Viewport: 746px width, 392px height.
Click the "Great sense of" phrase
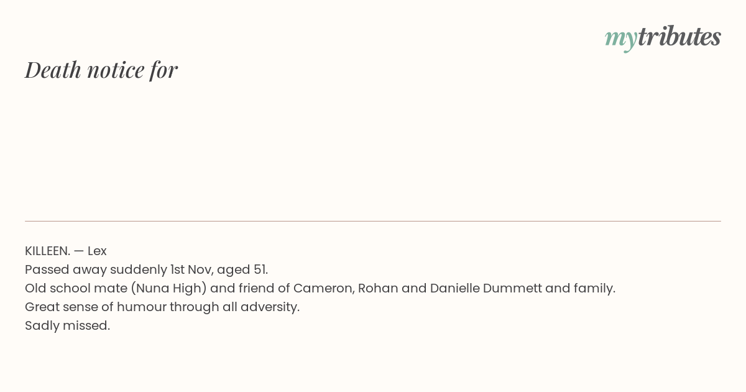pos(66,307)
